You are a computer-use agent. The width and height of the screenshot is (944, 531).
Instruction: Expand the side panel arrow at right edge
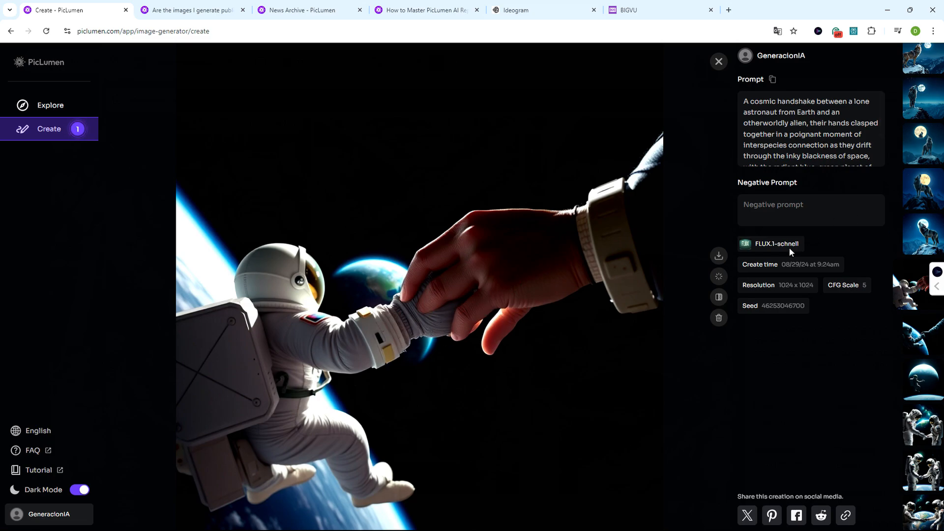(937, 286)
